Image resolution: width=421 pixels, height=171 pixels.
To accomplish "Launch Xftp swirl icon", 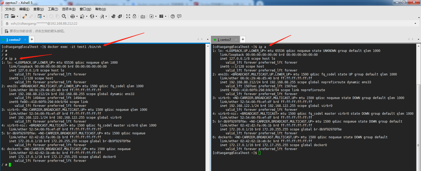I will click(113, 16).
